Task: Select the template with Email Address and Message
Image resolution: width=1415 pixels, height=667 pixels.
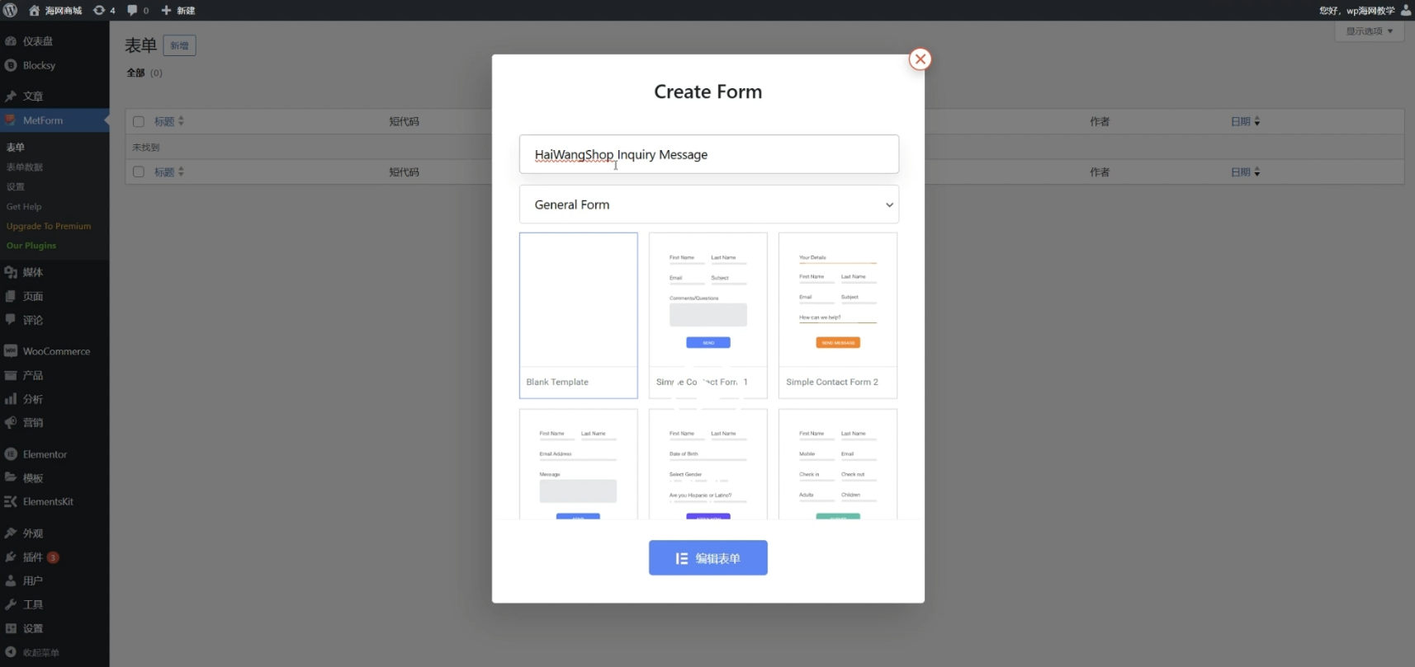Action: (578, 464)
